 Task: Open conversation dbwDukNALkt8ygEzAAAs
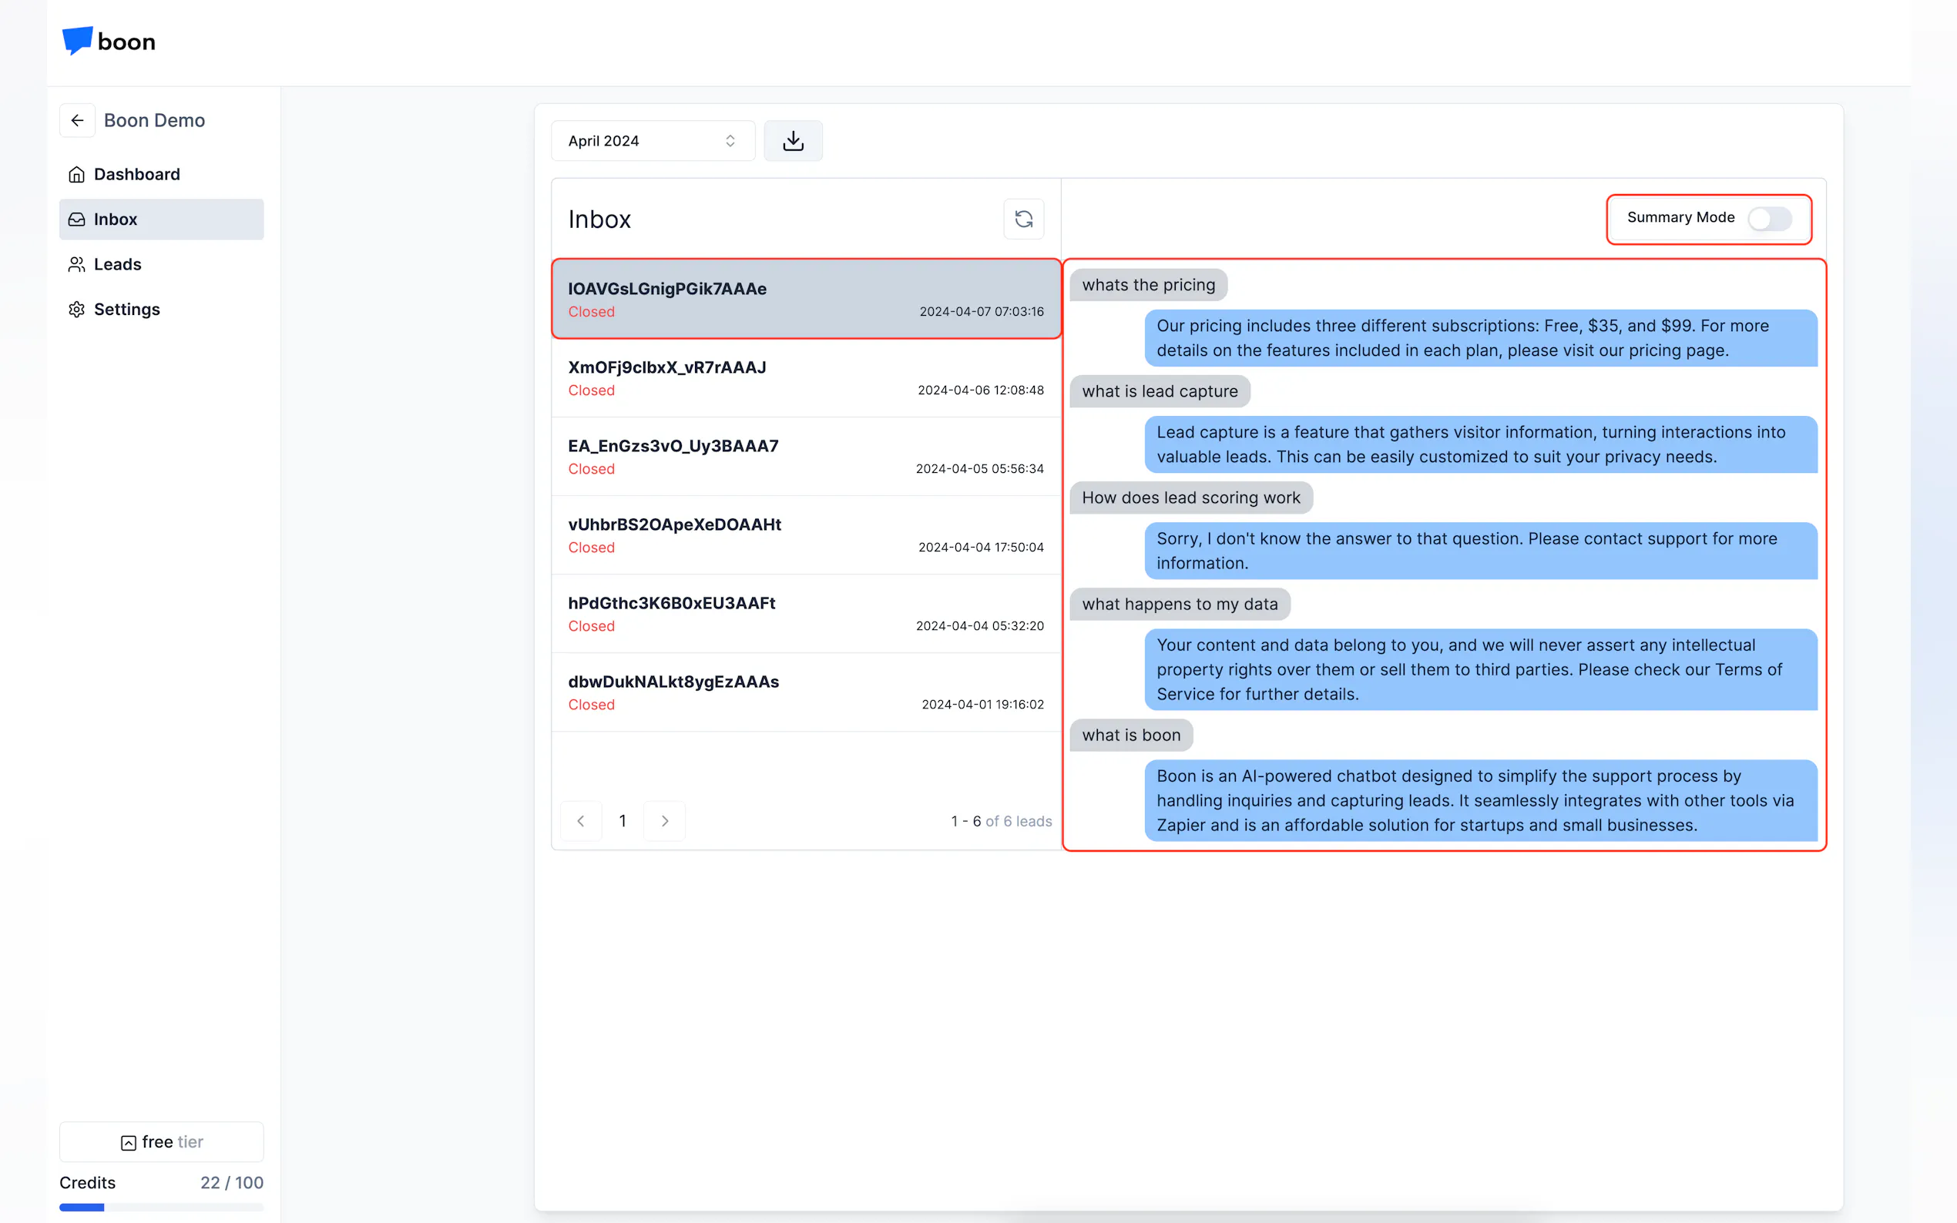pyautogui.click(x=805, y=692)
